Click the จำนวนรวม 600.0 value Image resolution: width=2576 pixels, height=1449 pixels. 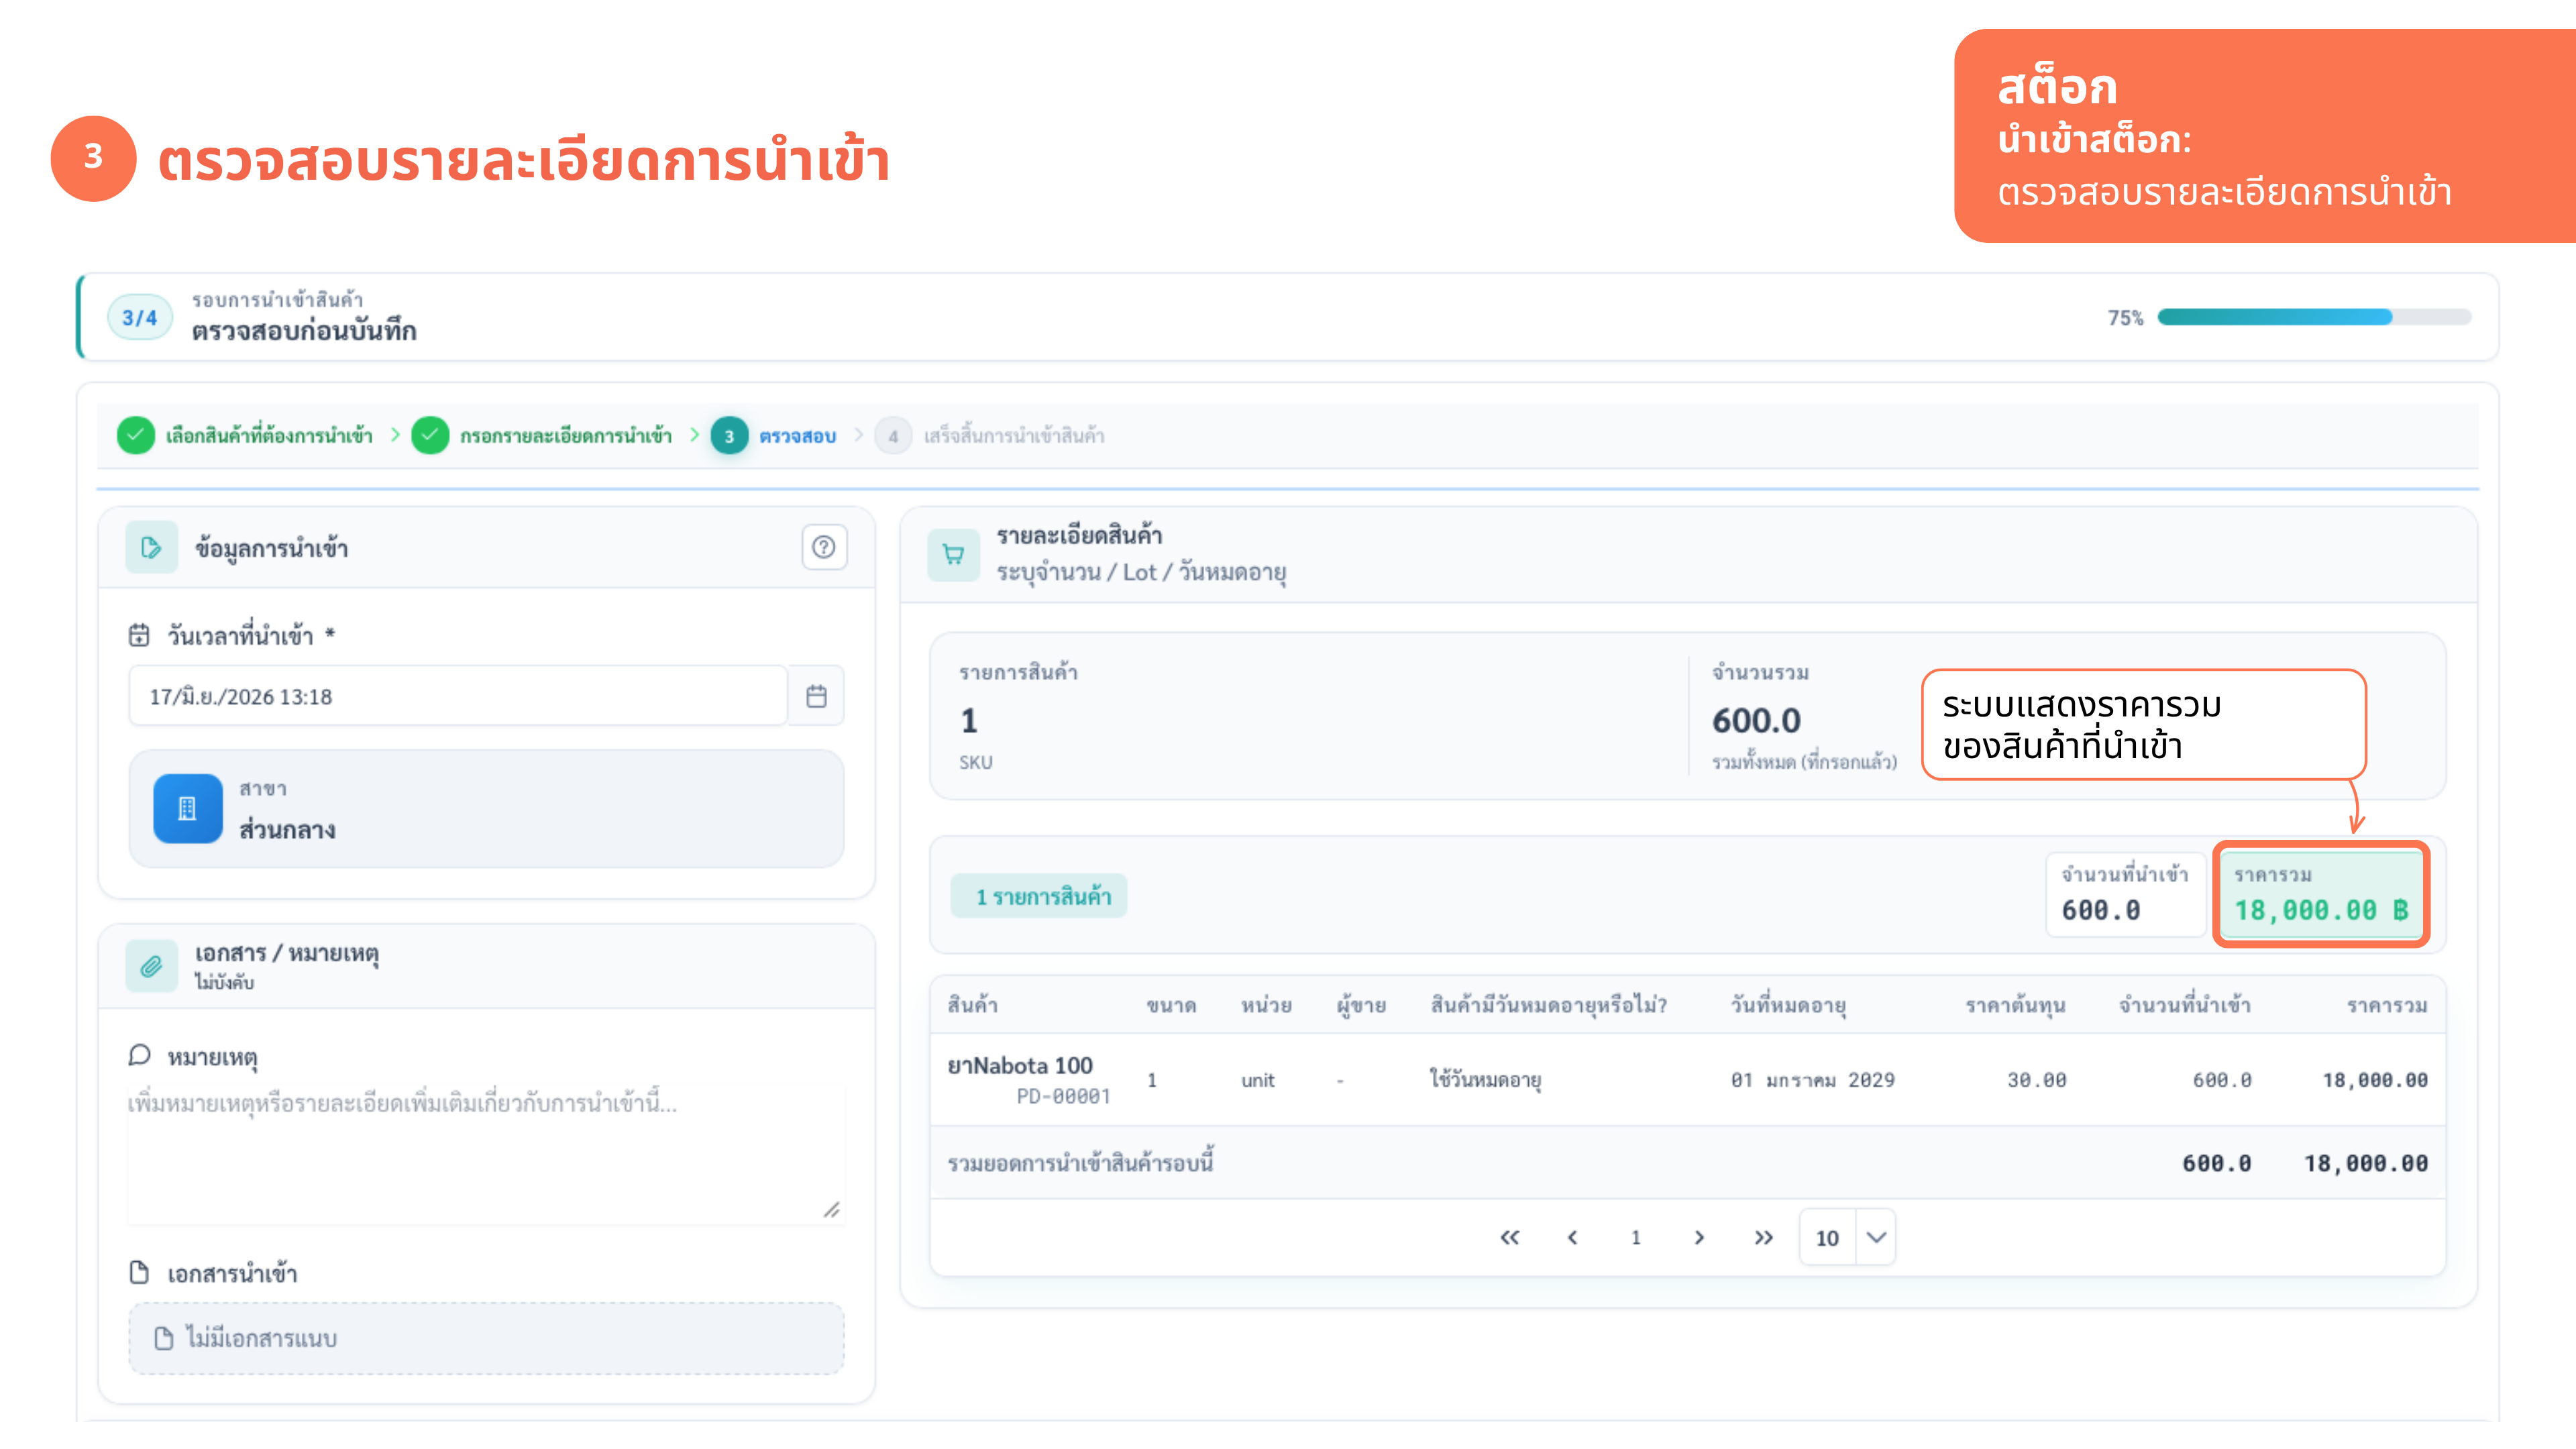point(1756,720)
